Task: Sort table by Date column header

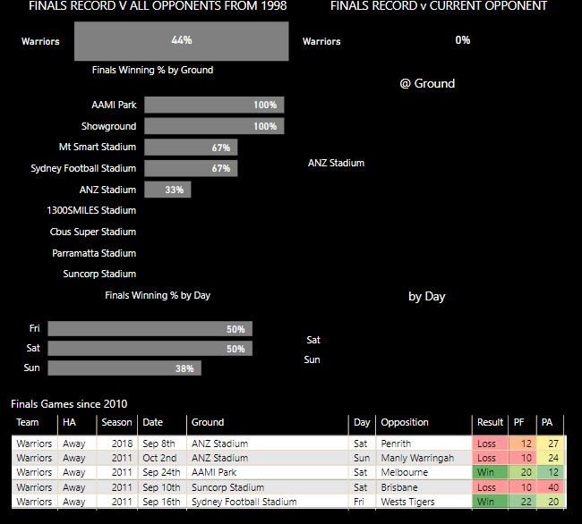Action: point(152,422)
